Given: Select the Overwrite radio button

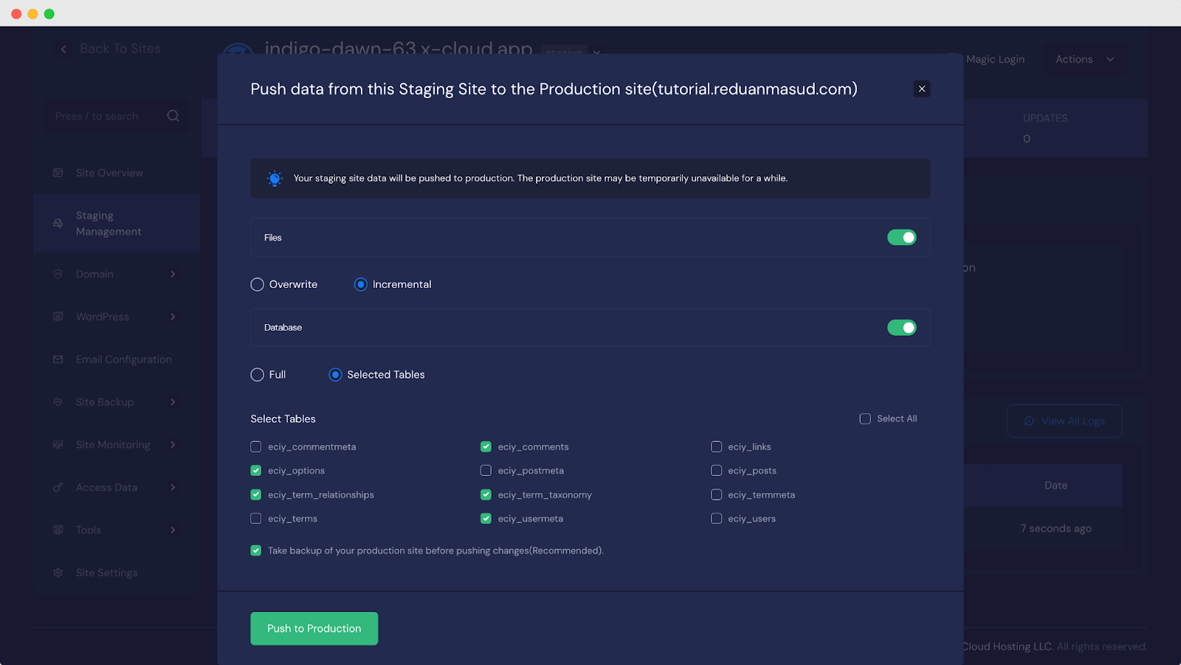Looking at the screenshot, I should [256, 284].
